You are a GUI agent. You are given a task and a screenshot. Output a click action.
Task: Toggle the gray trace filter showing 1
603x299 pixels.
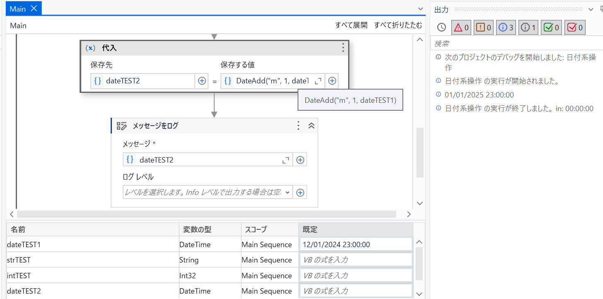528,27
